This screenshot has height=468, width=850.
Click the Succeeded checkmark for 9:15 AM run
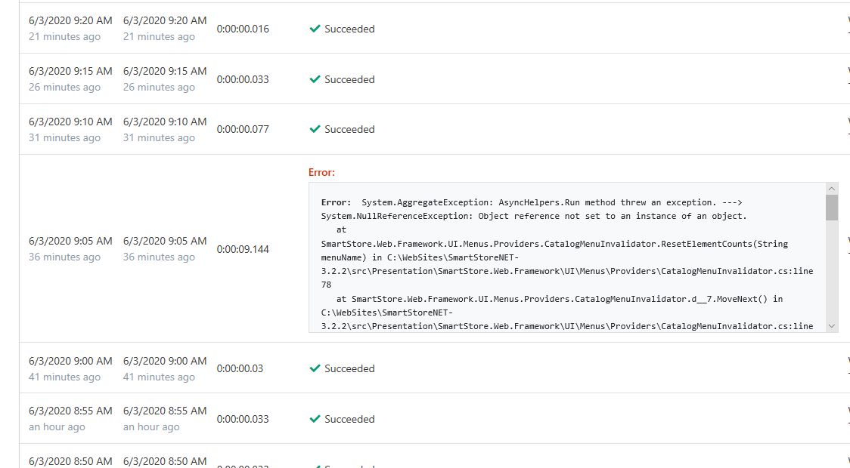click(x=315, y=79)
